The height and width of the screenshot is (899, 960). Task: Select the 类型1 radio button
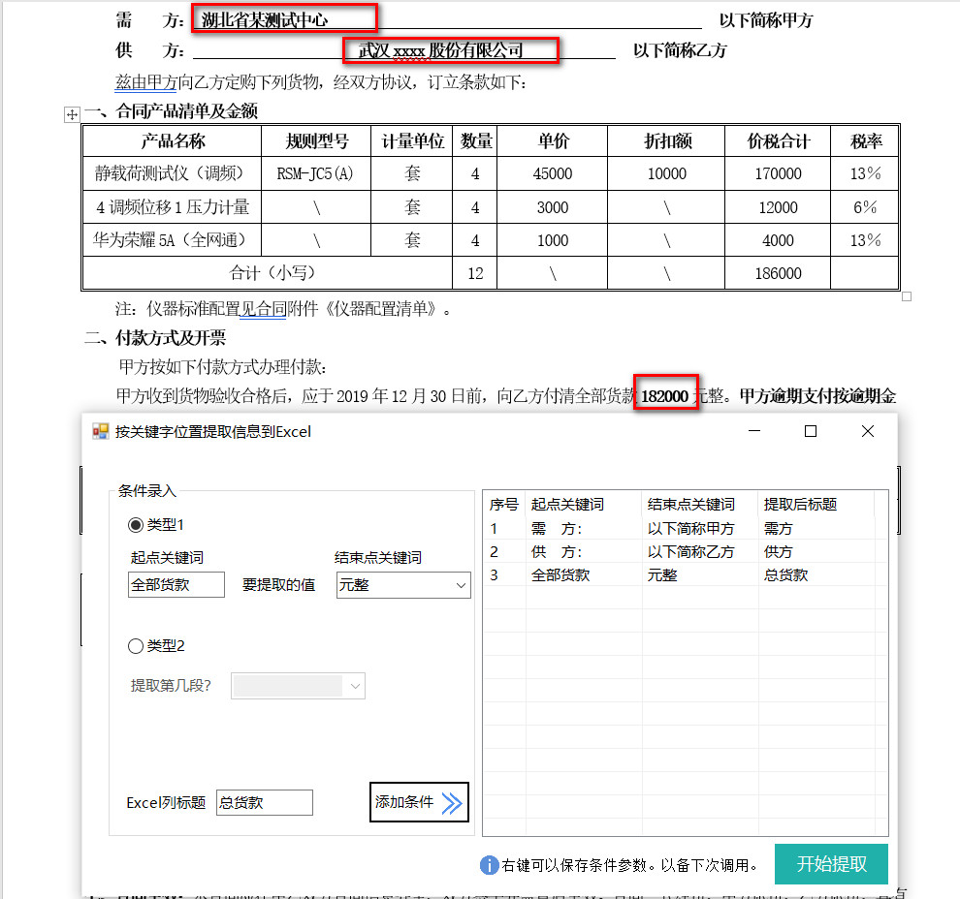(136, 525)
